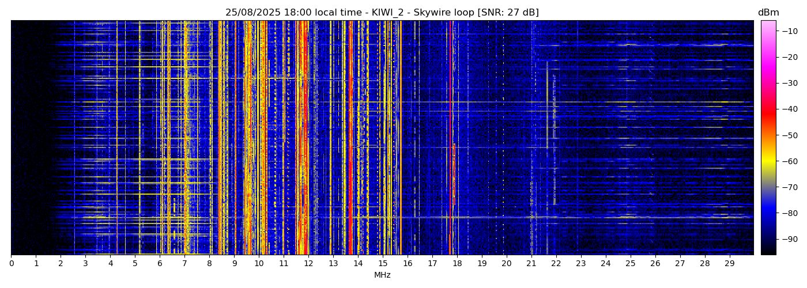Click the 18 MHz tick label

(x=457, y=264)
